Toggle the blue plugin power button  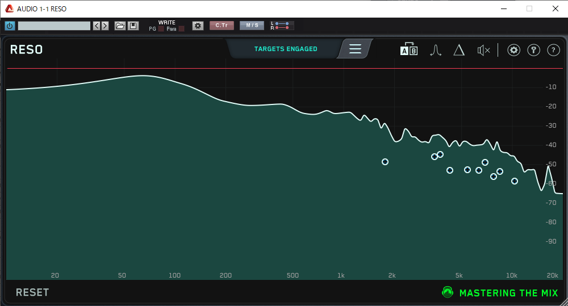tap(10, 26)
